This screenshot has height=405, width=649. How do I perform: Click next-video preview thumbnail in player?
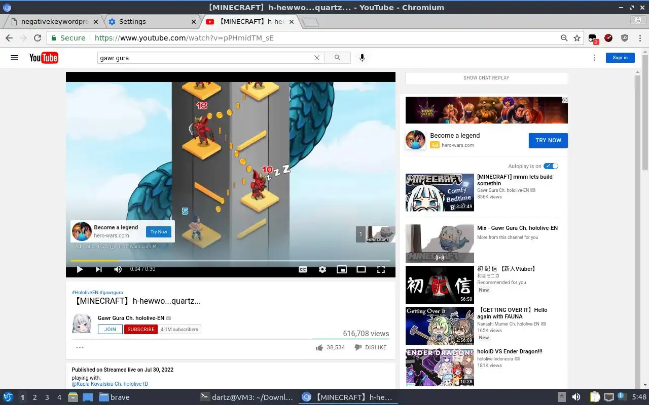click(x=380, y=234)
